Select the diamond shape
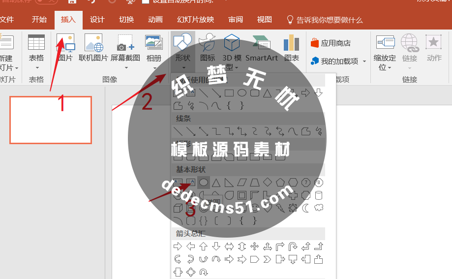The width and height of the screenshot is (452, 279). click(268, 183)
